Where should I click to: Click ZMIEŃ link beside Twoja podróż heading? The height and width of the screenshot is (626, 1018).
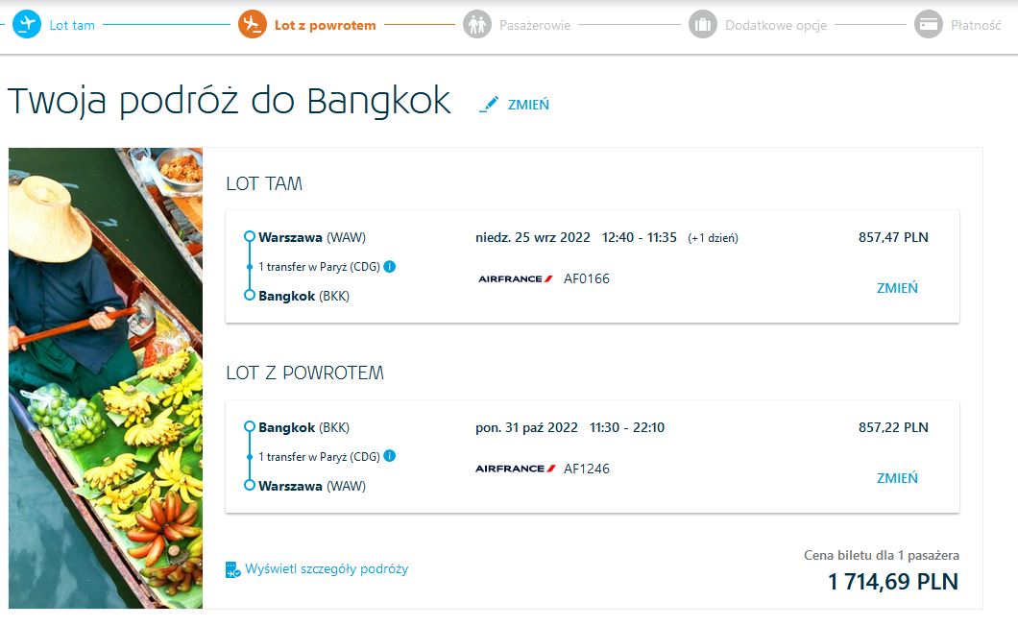(528, 105)
